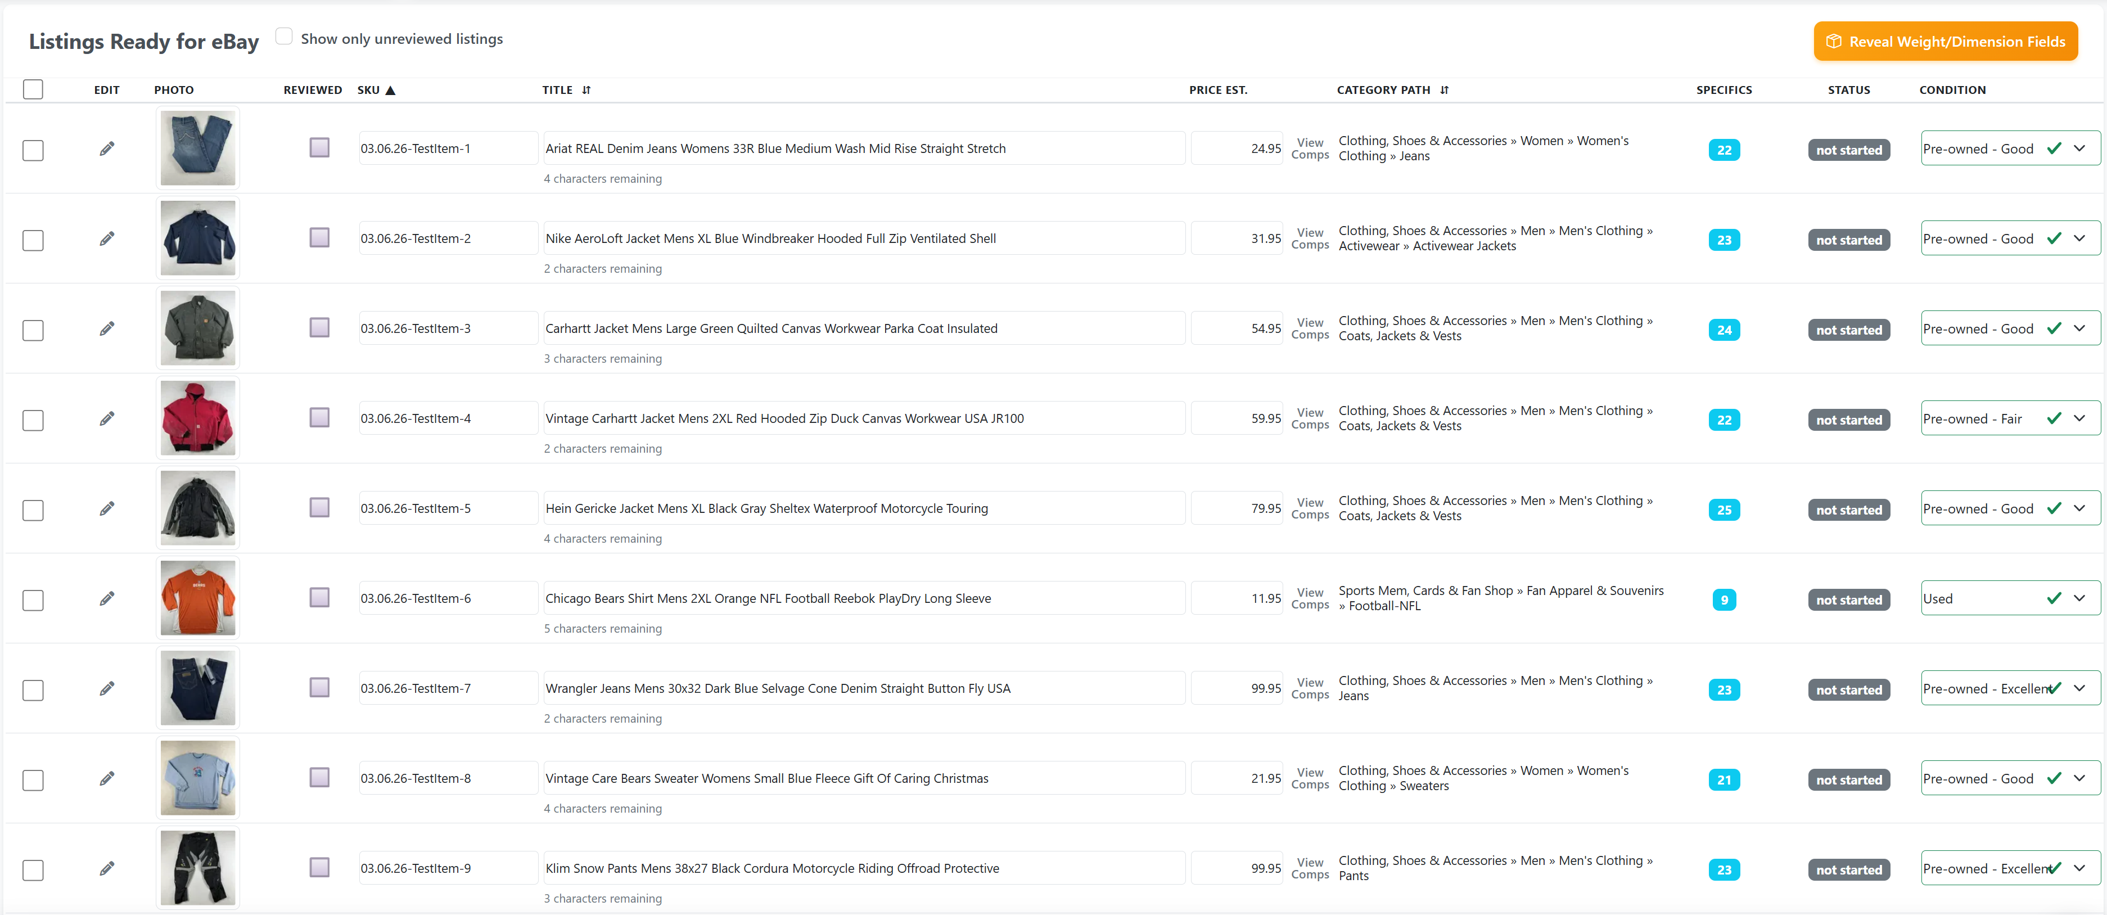Open edit pencil for Nike AeroLoft jacket
Screen dimensions: 2107x915
click(107, 238)
